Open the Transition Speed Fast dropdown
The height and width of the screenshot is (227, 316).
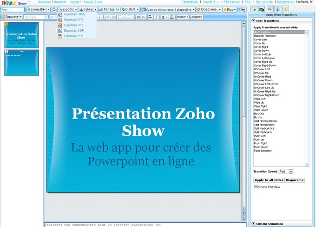pyautogui.click(x=286, y=172)
